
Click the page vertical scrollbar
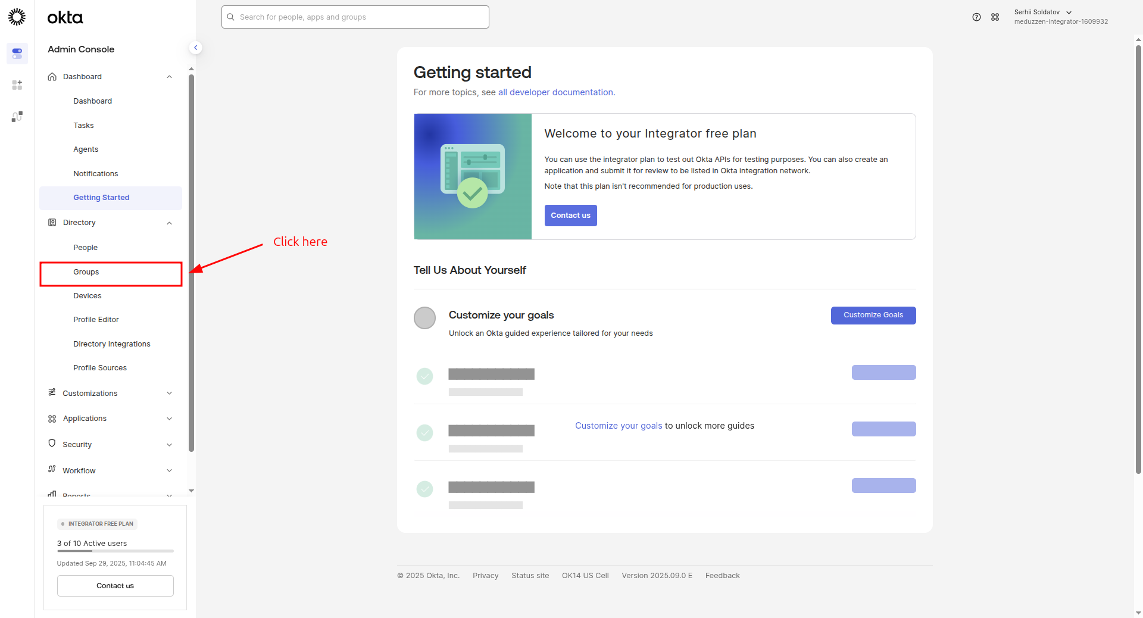1138,259
